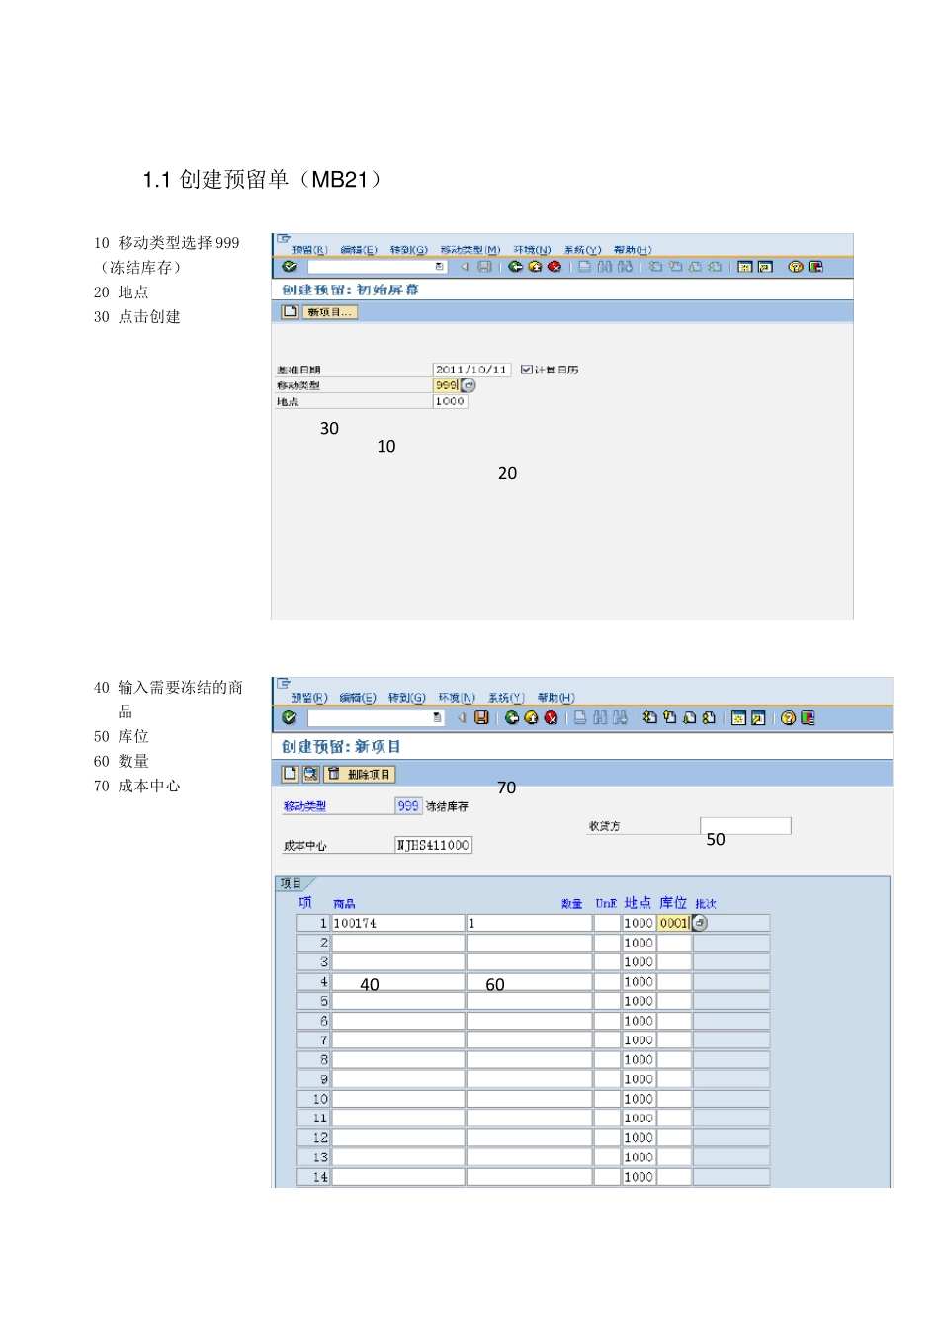Screen dimensions: 939x1328
Task: Click green Enter checkmark in initial screen window
Action: point(289,267)
